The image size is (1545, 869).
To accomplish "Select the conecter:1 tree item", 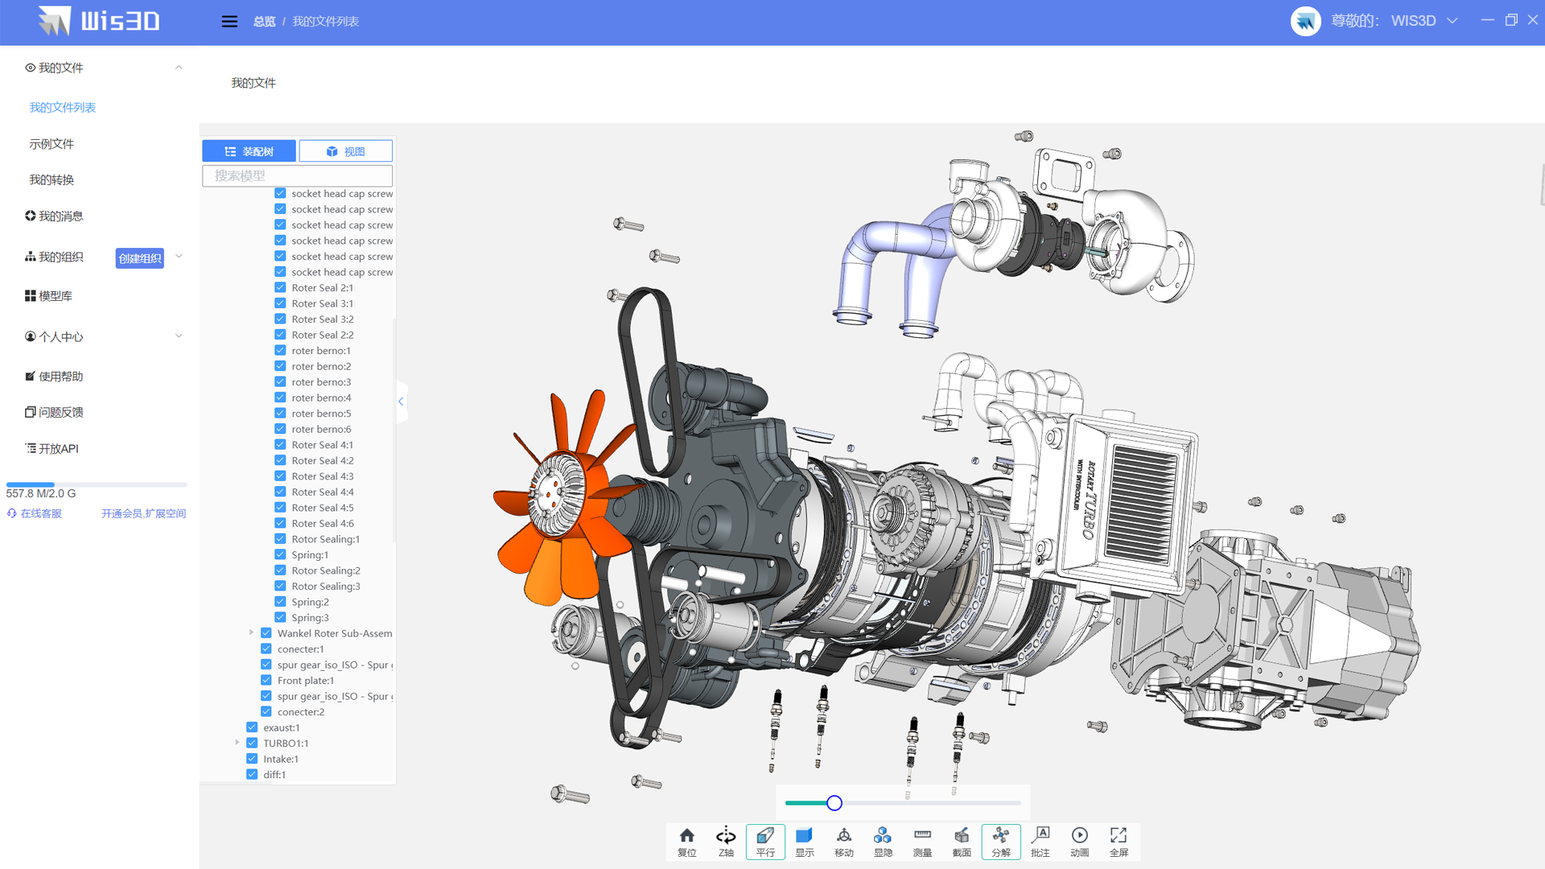I will tap(300, 649).
